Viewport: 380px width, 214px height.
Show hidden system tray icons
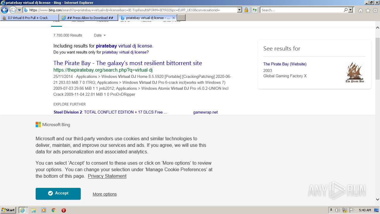tap(331, 210)
